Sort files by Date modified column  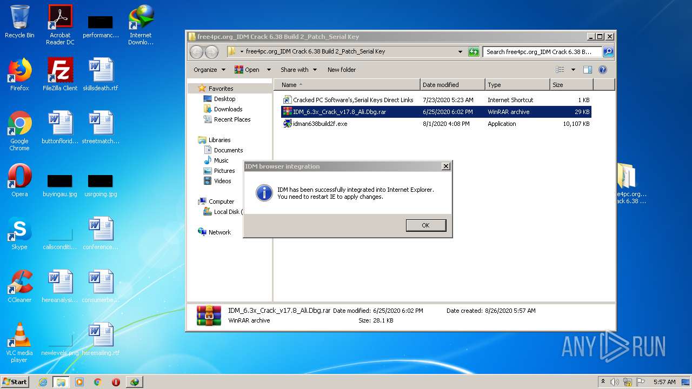453,85
